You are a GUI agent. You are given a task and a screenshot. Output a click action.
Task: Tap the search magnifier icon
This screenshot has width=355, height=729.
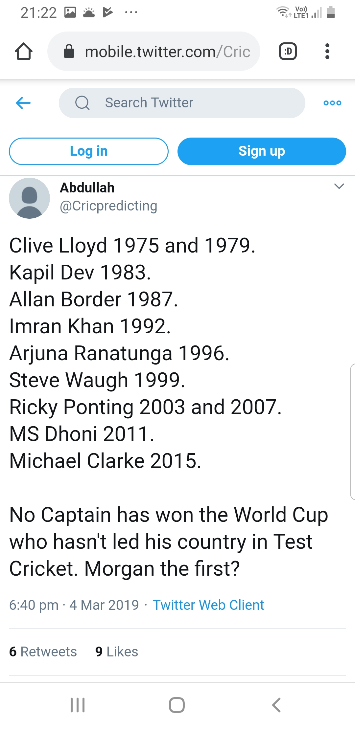pos(82,103)
